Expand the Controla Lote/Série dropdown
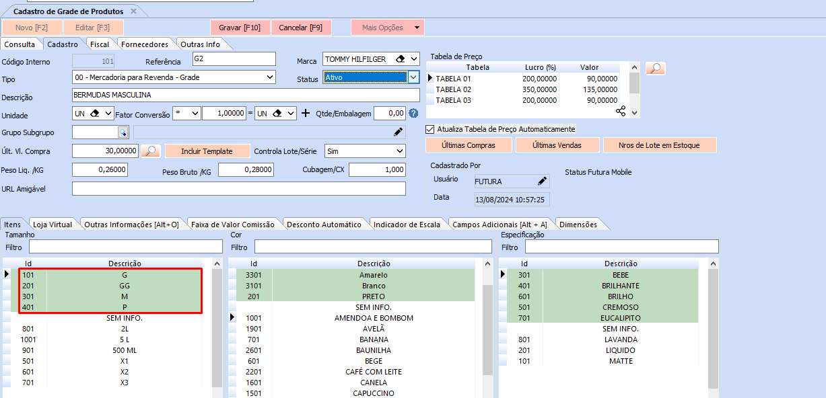 tap(399, 151)
